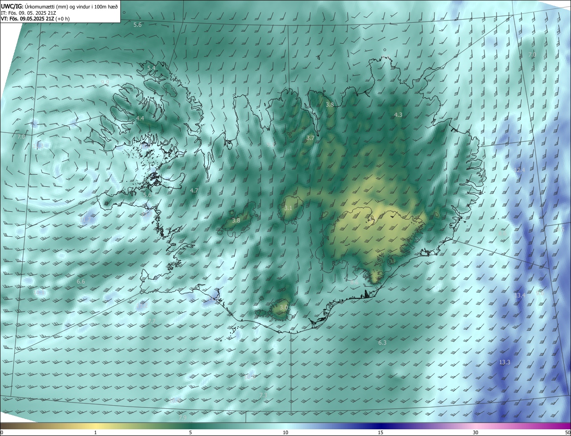Select the 7.9 value near the color bar

(x=182, y=418)
